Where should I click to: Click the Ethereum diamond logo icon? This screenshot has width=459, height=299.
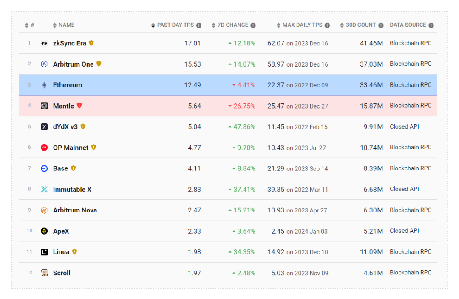click(x=44, y=85)
